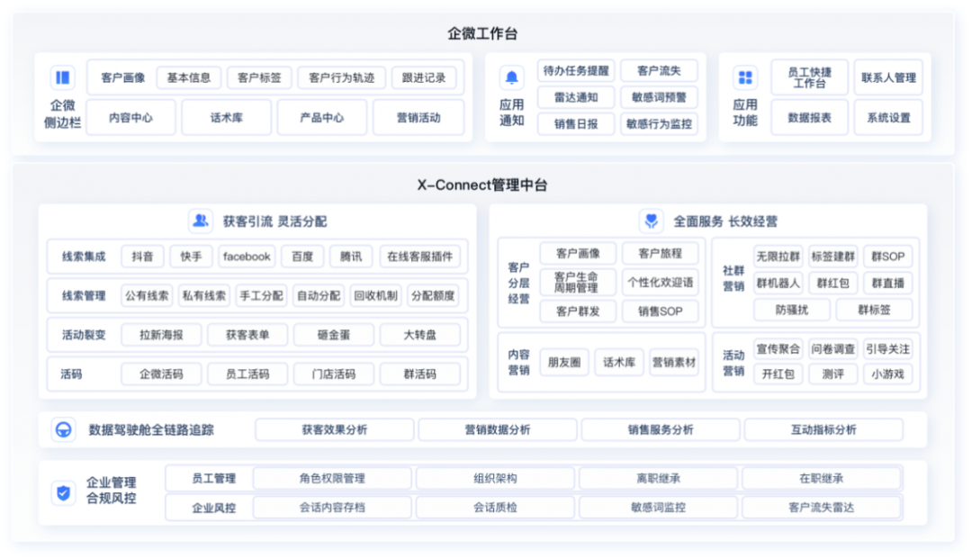This screenshot has width=972, height=559.
Task: Click the facebook lead source
Action: pyautogui.click(x=247, y=256)
